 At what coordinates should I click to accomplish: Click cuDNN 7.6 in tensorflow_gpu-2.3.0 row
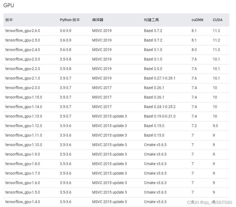pyautogui.click(x=194, y=59)
